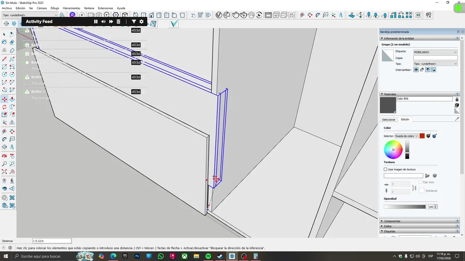Open the Archivo menu

pyautogui.click(x=7, y=8)
